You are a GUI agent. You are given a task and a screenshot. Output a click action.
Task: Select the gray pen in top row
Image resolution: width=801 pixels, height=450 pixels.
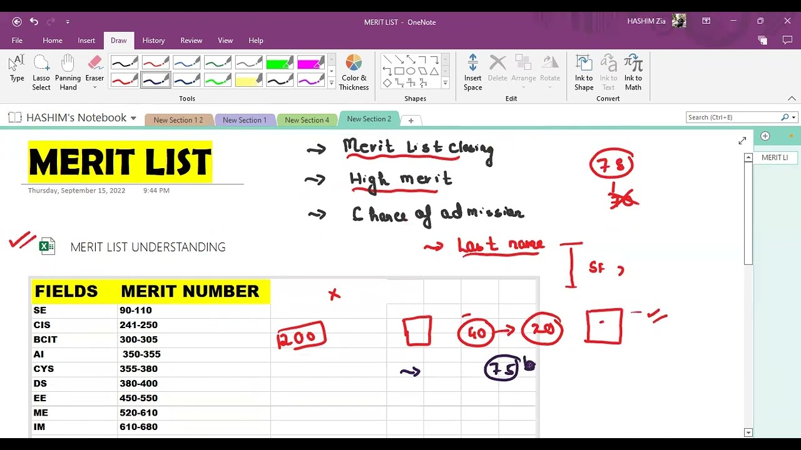point(248,62)
